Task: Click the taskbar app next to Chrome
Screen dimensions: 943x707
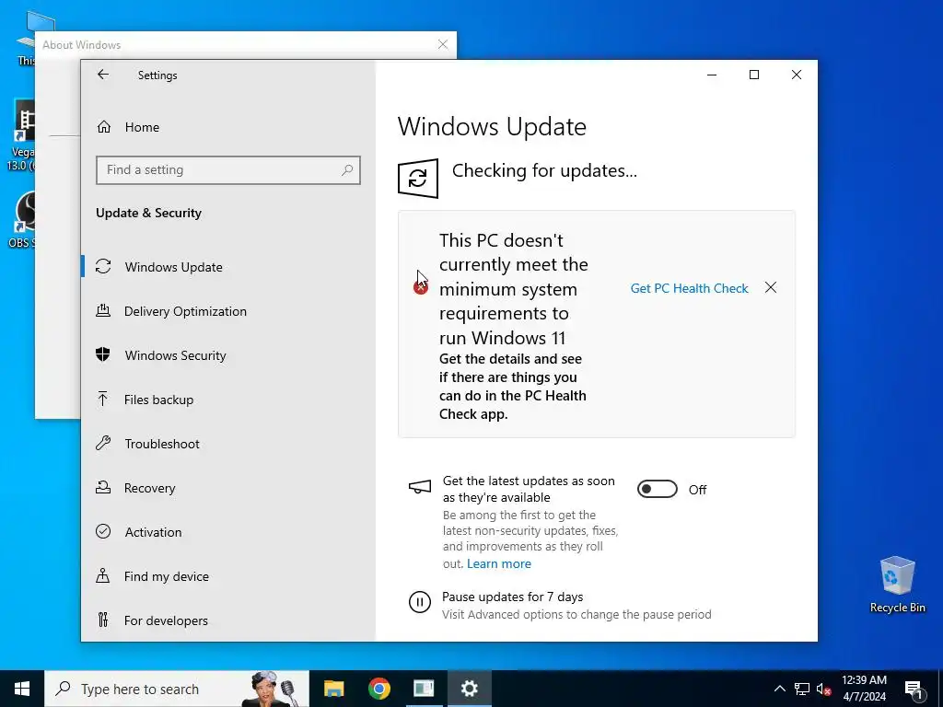Action: tap(424, 689)
